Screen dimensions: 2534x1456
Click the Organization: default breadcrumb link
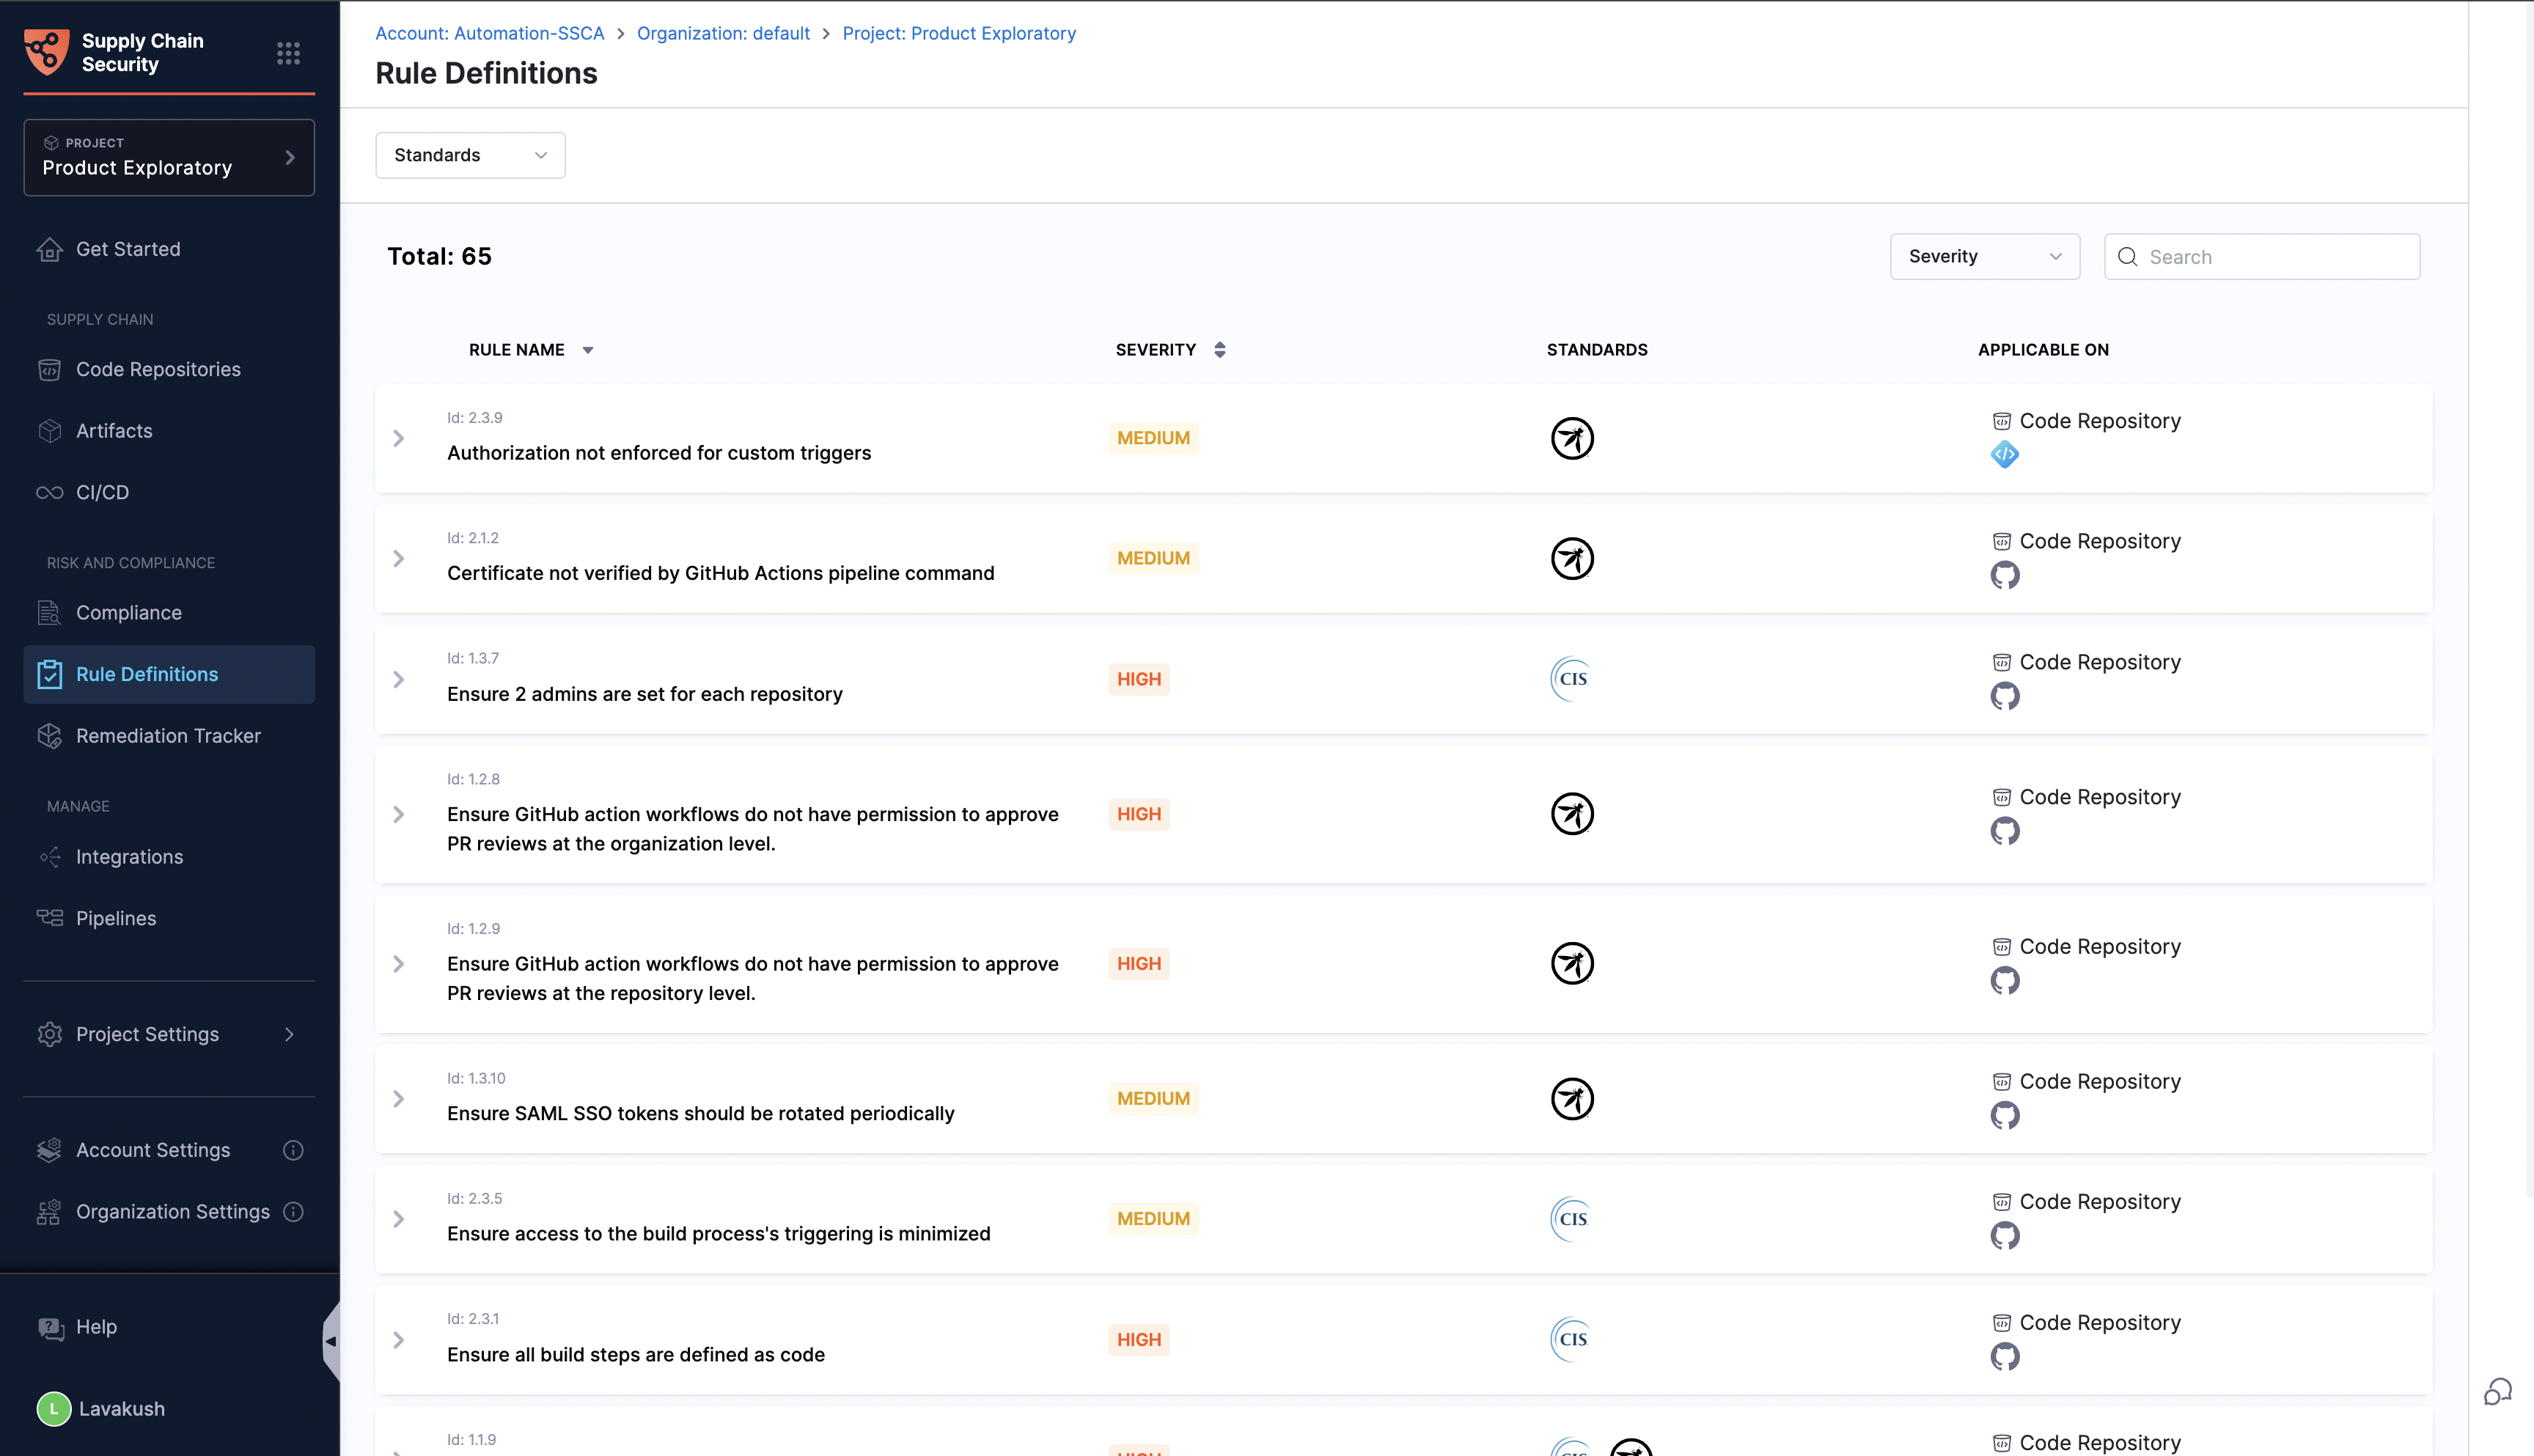point(723,33)
